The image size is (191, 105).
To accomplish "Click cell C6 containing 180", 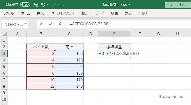I will pos(69,73).
